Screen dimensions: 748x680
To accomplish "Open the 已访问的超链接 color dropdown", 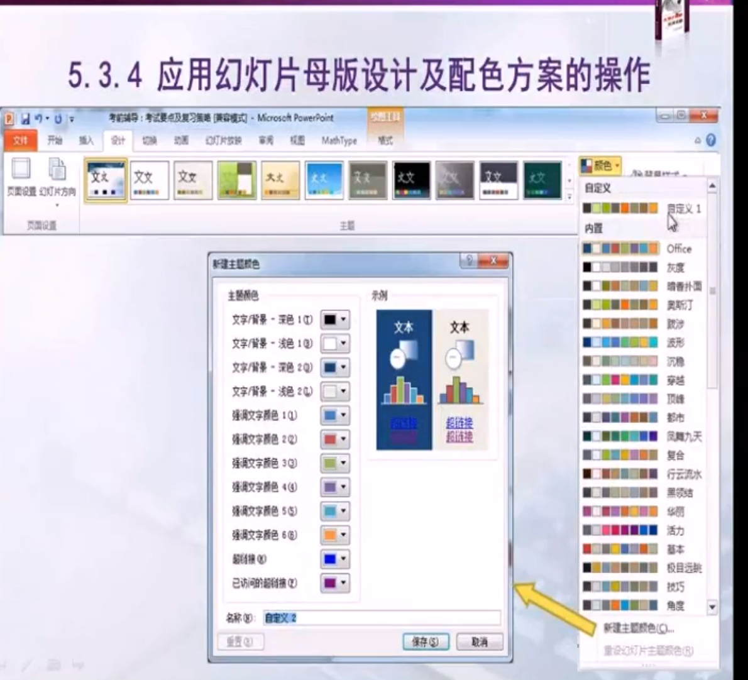I will [x=335, y=583].
